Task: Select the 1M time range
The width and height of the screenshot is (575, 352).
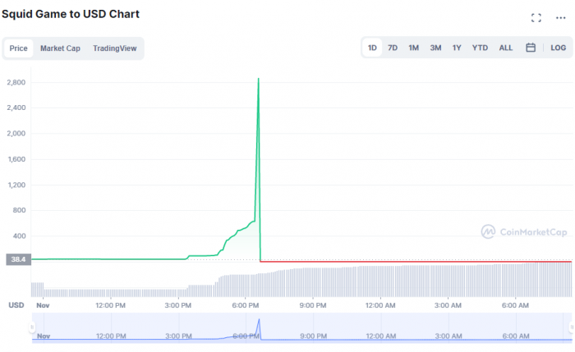Action: click(x=414, y=48)
